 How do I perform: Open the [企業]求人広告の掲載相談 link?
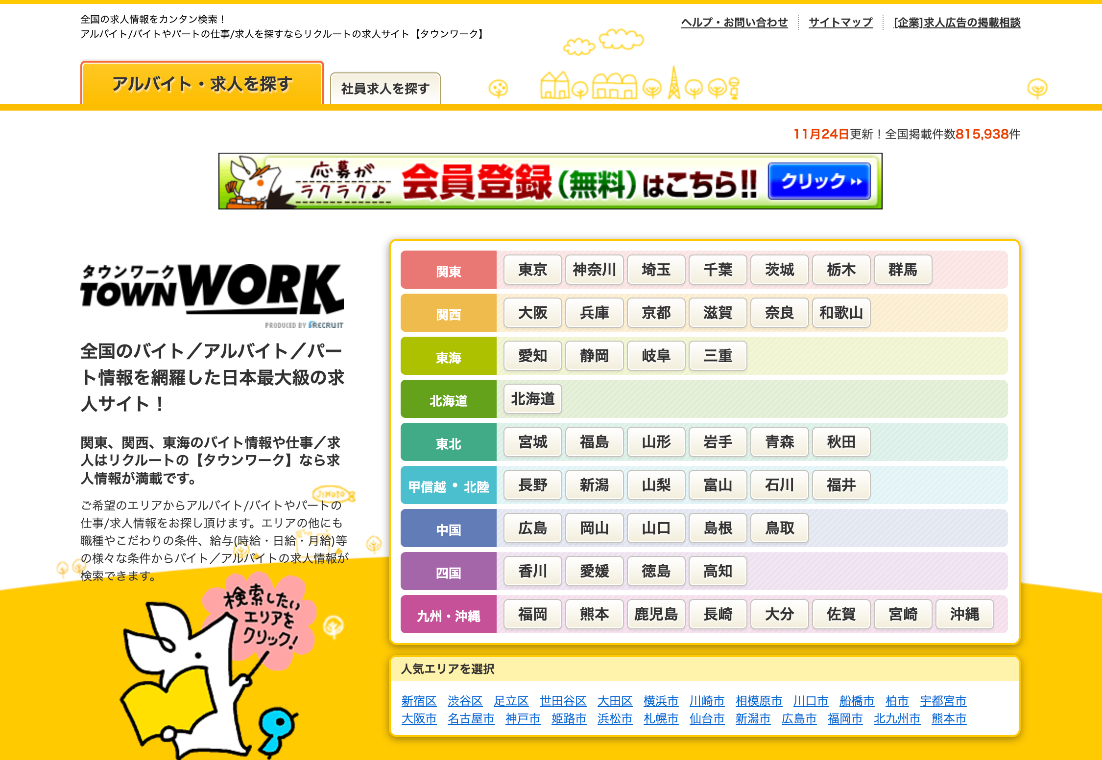tap(957, 23)
